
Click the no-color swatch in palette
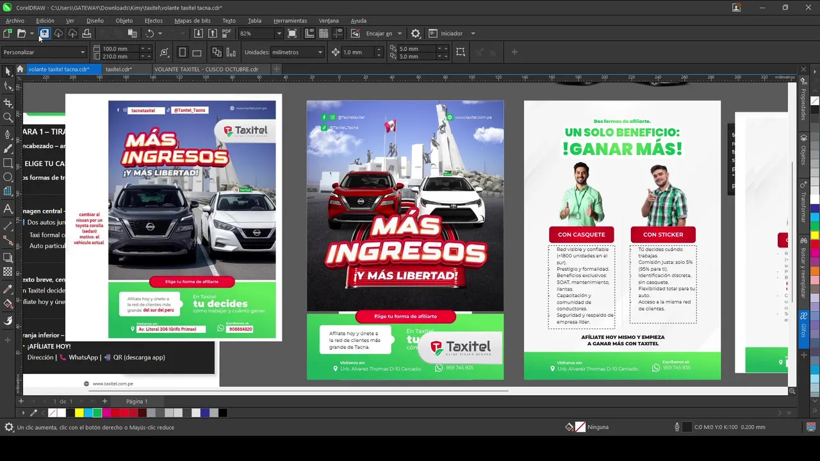[53, 413]
